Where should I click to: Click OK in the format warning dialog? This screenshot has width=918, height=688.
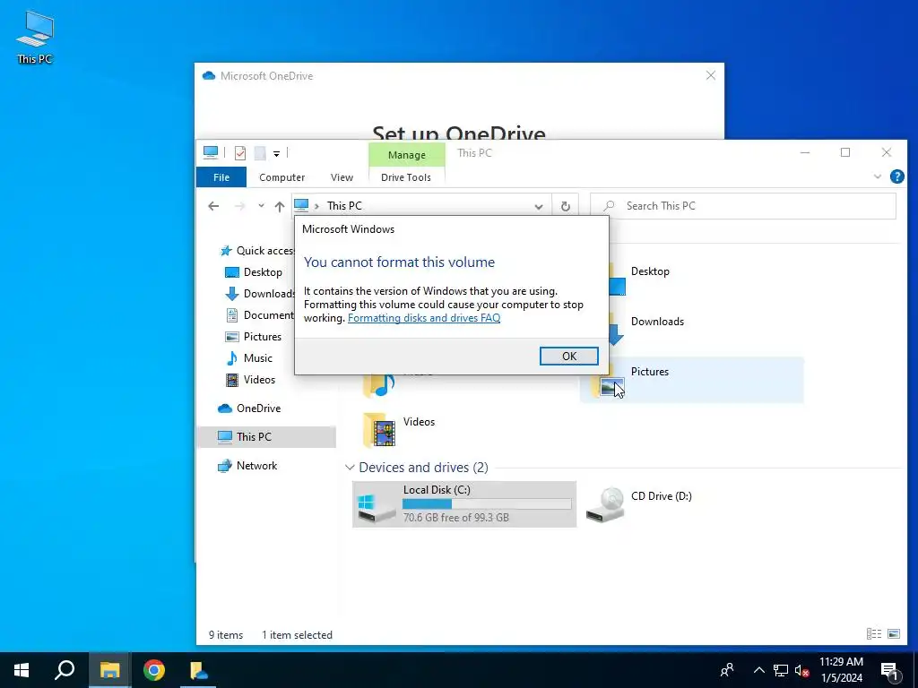(x=568, y=356)
